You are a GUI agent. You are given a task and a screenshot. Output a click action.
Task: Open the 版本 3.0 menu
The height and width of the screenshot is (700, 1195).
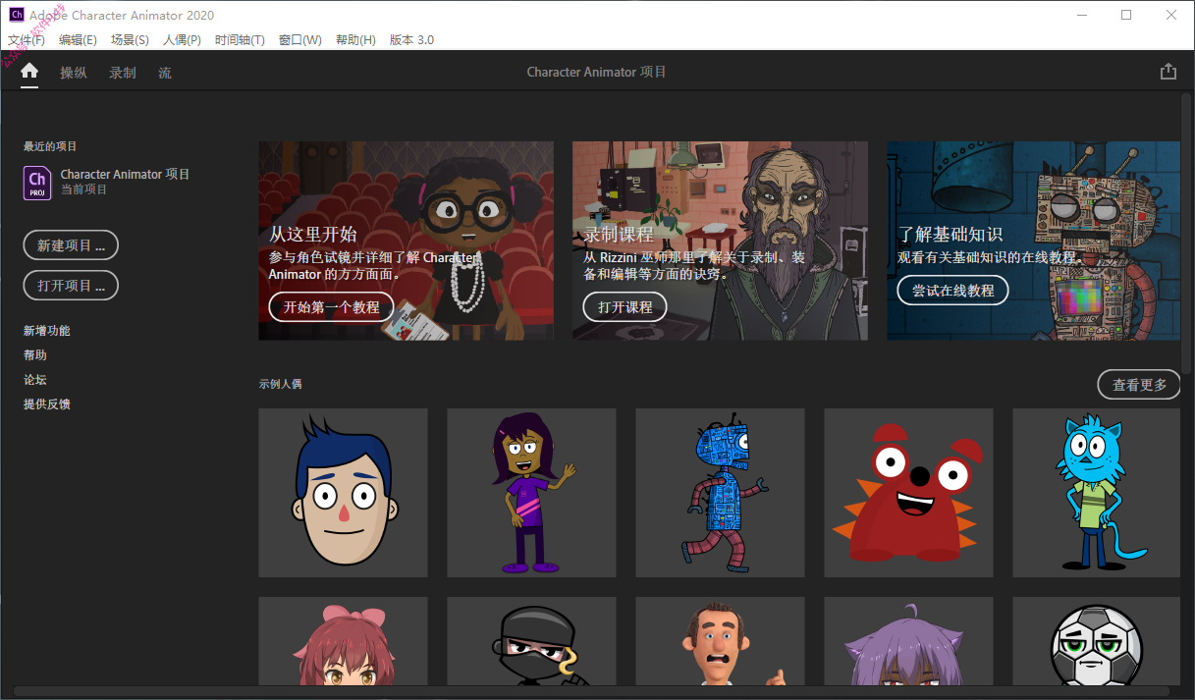click(x=411, y=40)
